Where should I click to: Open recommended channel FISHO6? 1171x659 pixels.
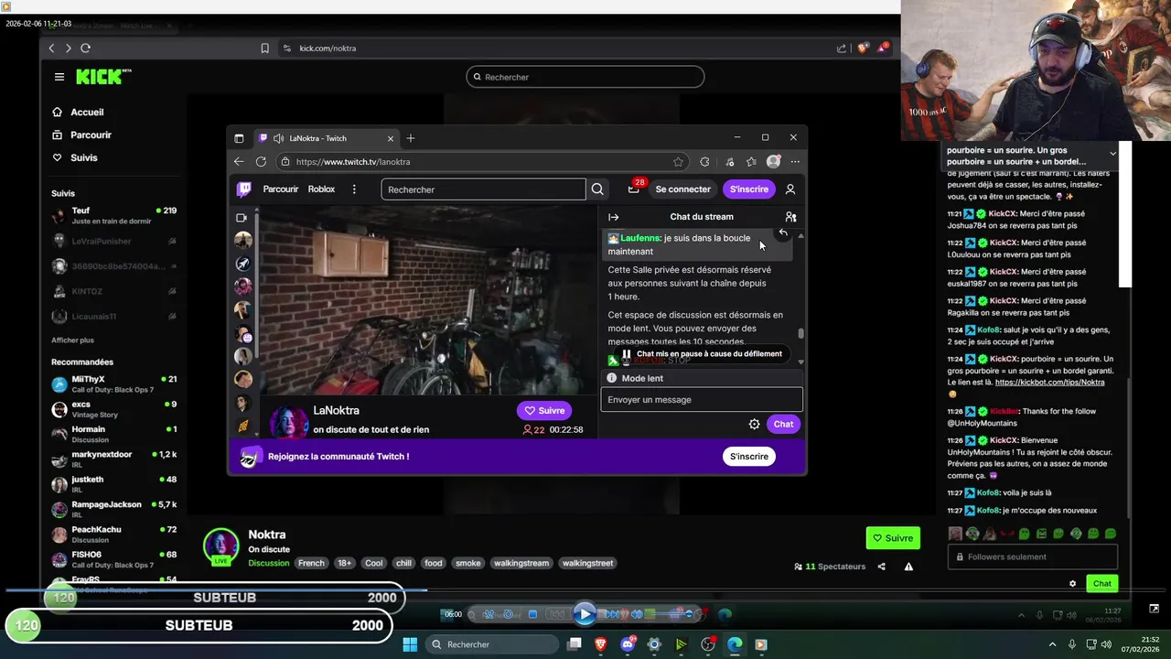coord(114,559)
